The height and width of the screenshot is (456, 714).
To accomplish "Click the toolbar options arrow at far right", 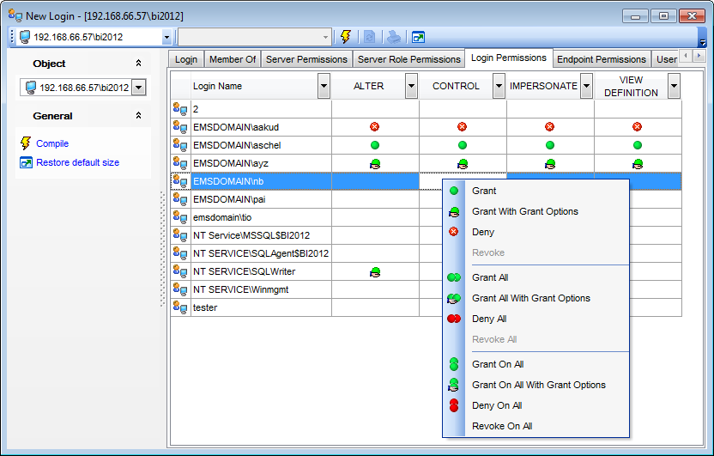I will (x=702, y=42).
